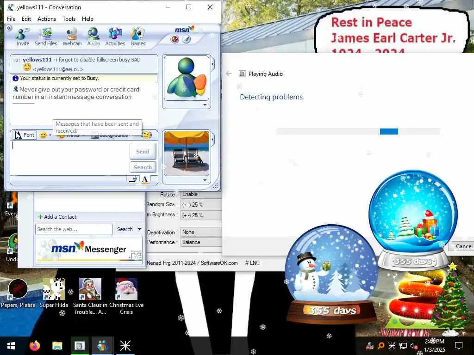Start Webcam from the conversation toolbar
The height and width of the screenshot is (355, 474).
click(x=72, y=37)
